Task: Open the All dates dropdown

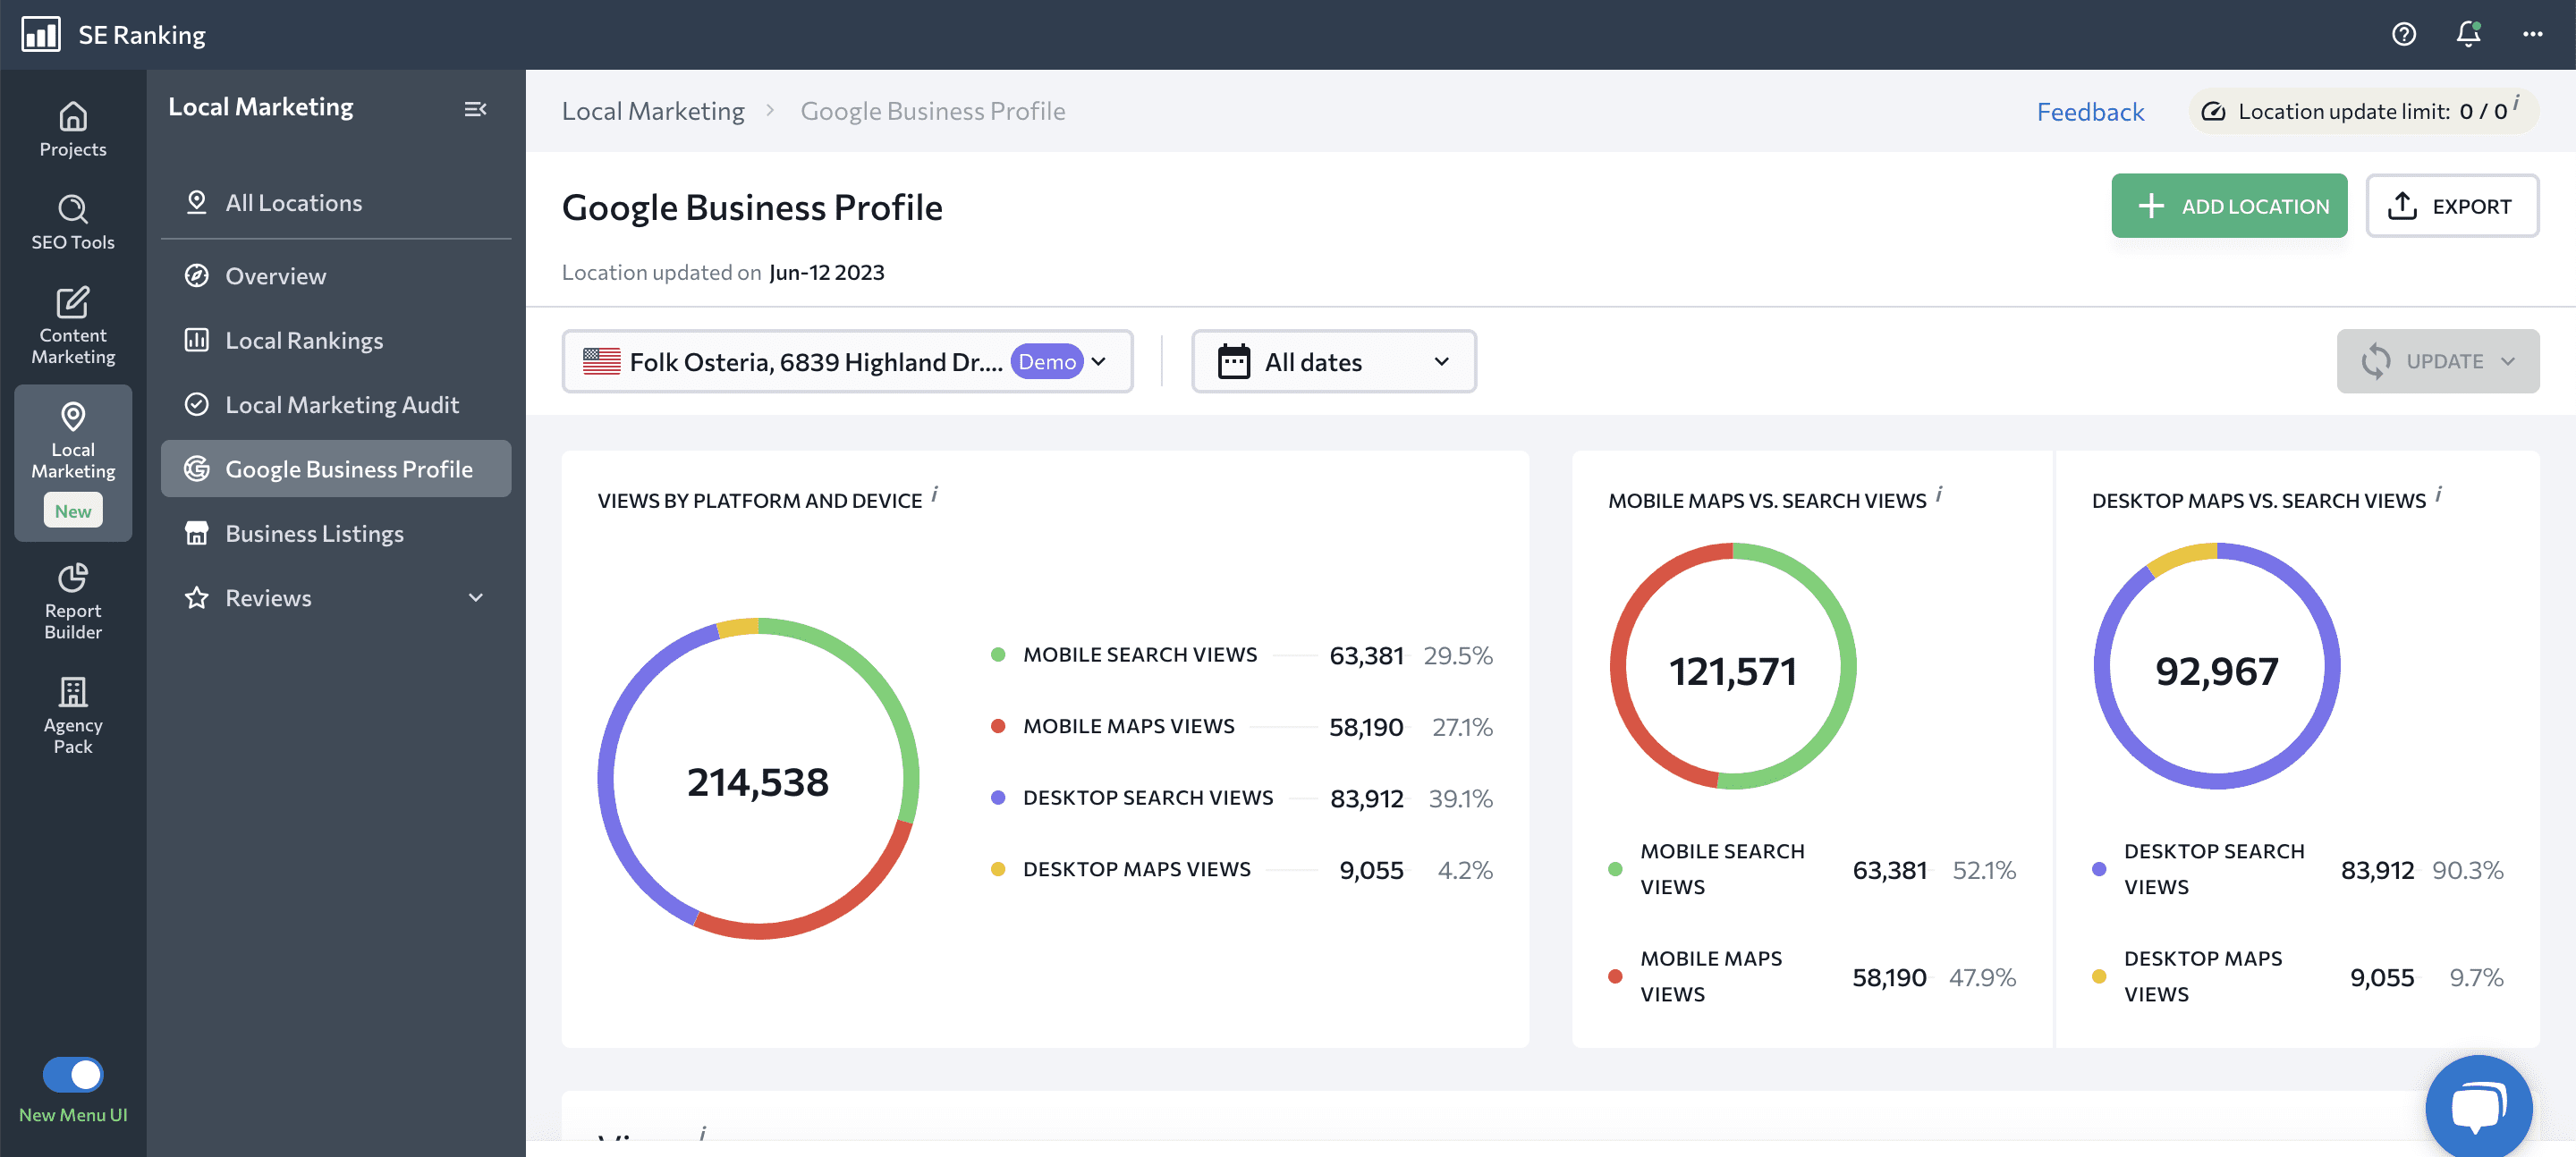Action: pos(1333,361)
